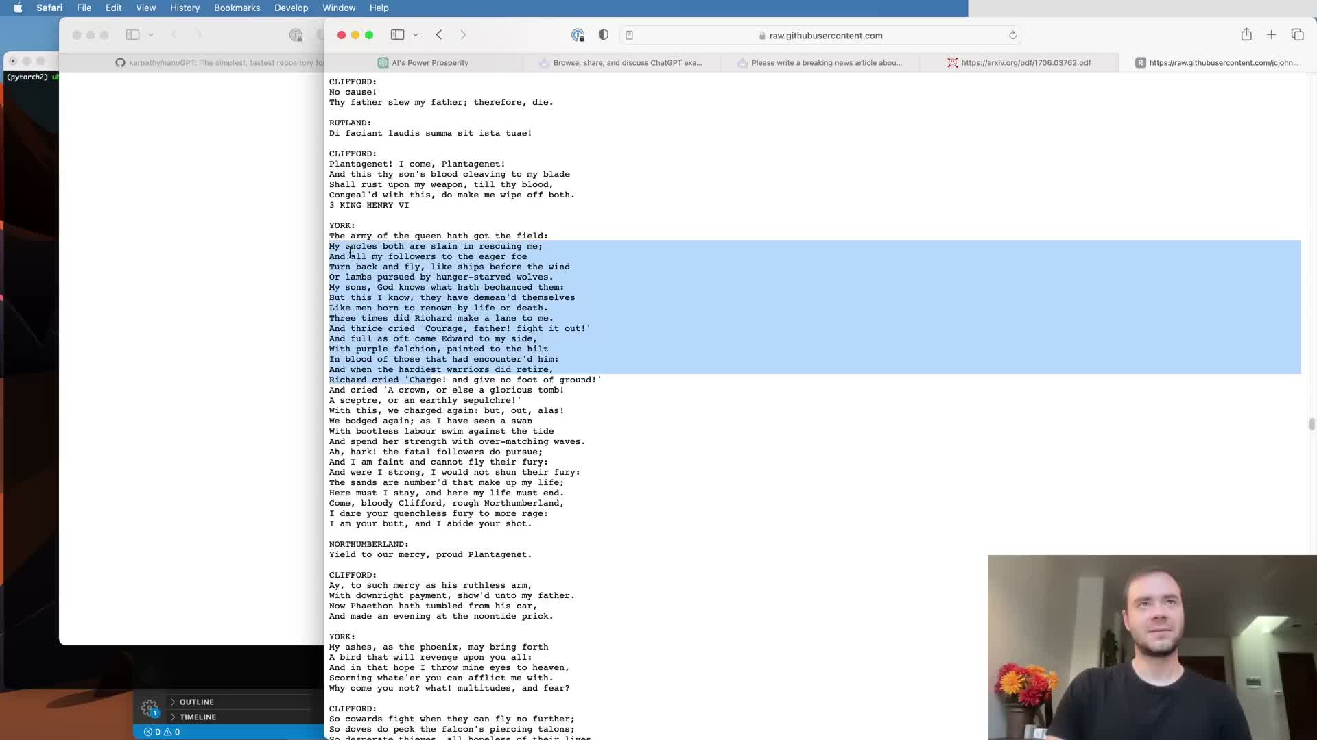This screenshot has width=1317, height=740.
Task: Click the errors and warnings status indicator
Action: (x=162, y=732)
